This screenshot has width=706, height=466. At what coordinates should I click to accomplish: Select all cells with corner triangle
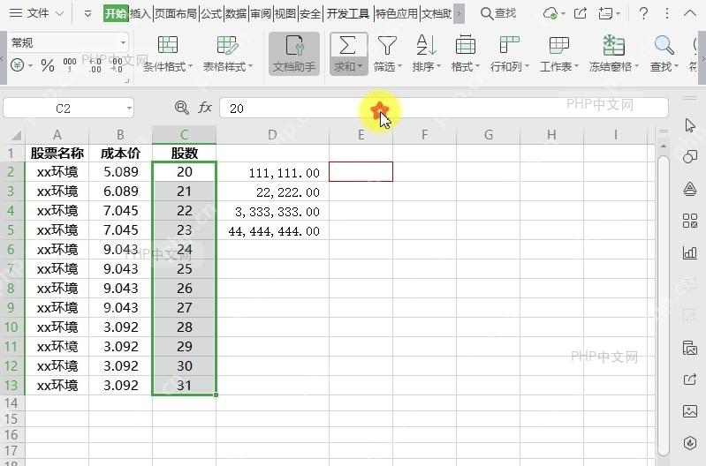click(16, 135)
